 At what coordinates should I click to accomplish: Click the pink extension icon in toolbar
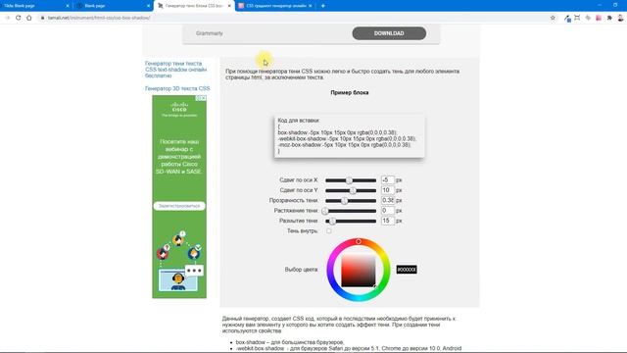[x=599, y=18]
